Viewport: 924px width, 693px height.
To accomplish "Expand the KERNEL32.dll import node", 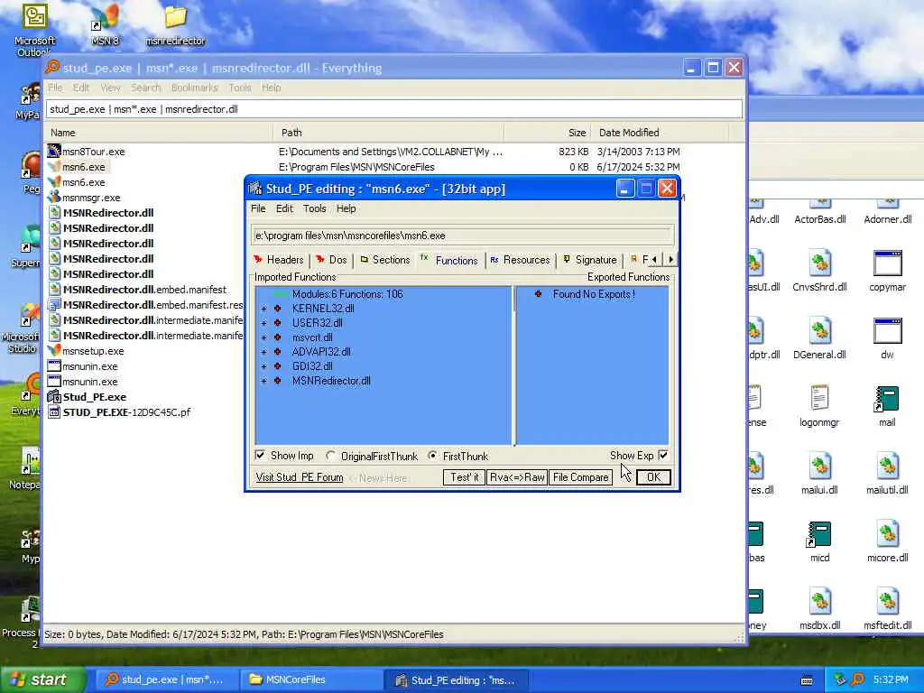I will (x=264, y=309).
